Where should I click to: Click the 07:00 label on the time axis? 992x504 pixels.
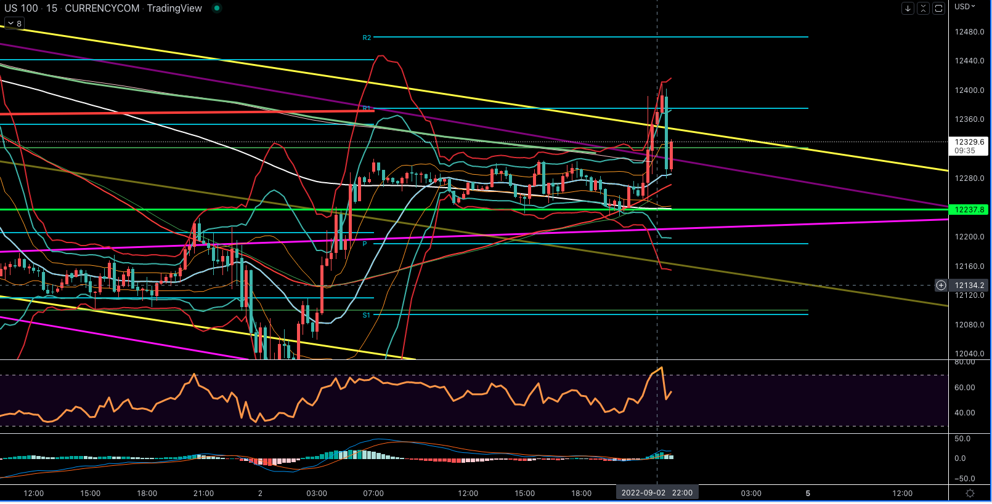[x=373, y=494]
